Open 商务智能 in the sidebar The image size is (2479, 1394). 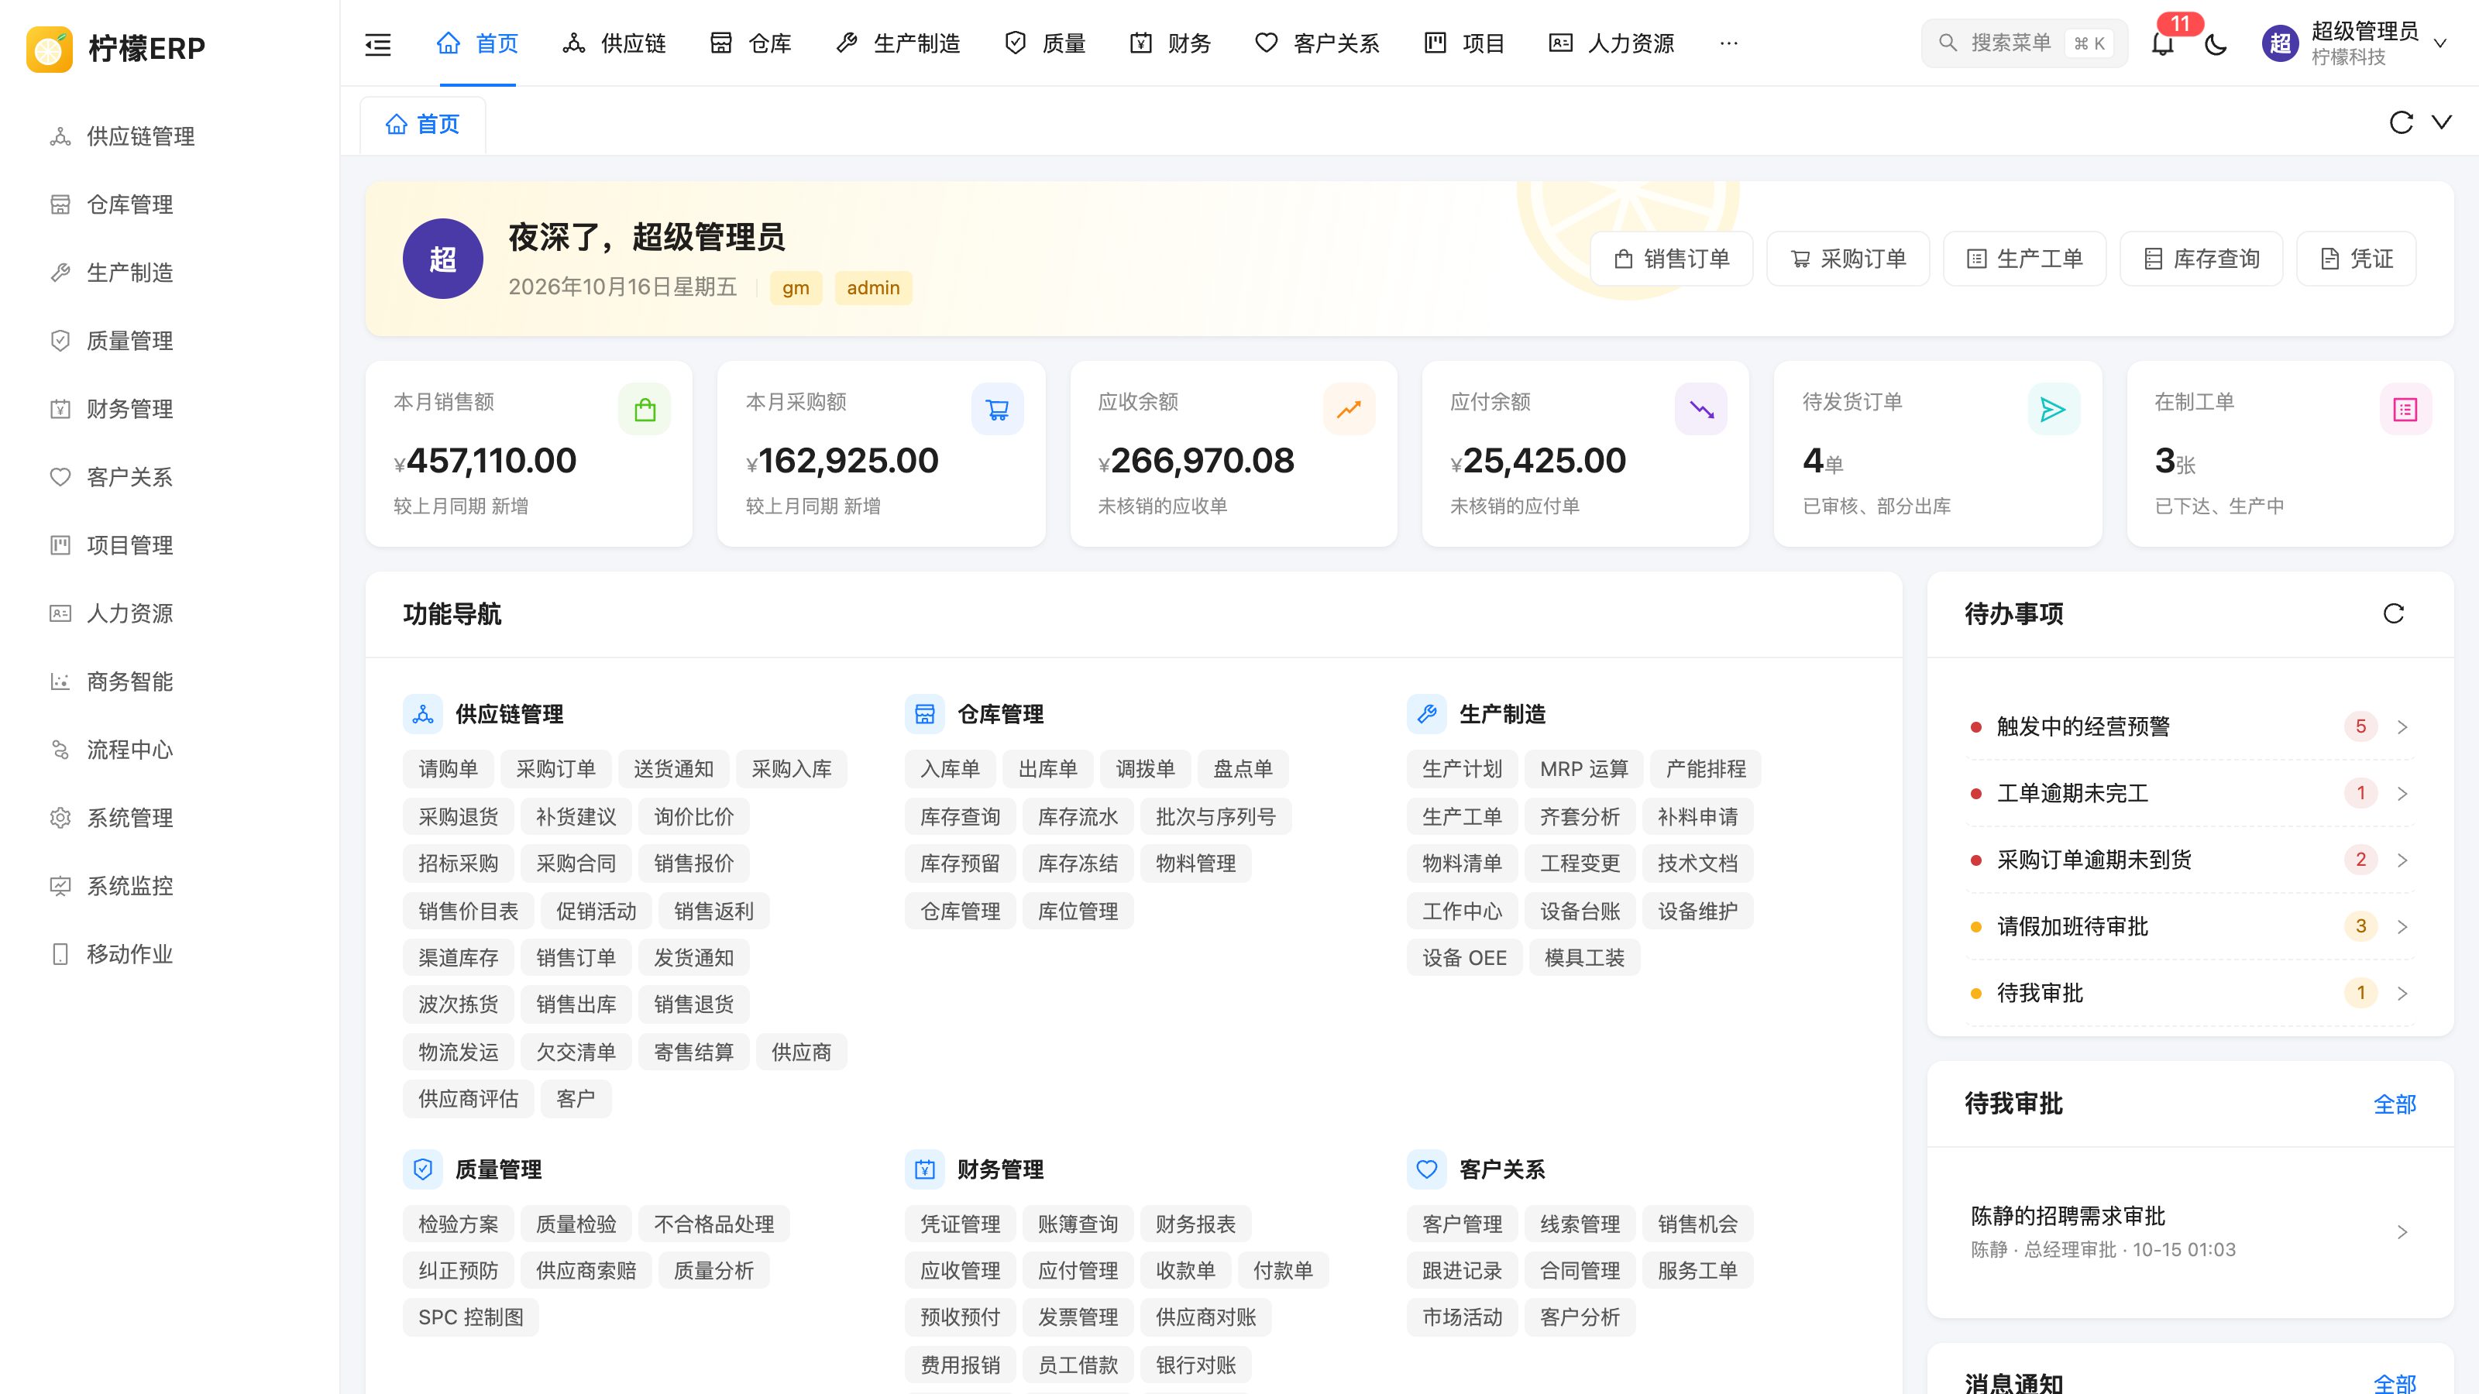[130, 682]
